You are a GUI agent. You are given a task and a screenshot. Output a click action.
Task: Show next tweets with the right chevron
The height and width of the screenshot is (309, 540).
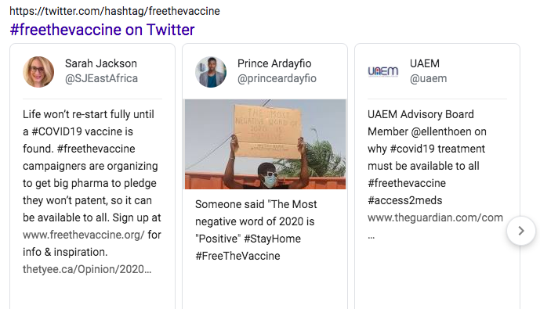tap(521, 231)
